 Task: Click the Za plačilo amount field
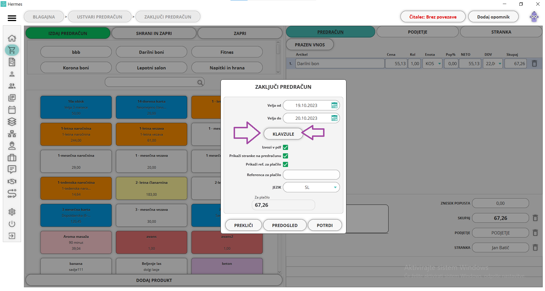[283, 205]
